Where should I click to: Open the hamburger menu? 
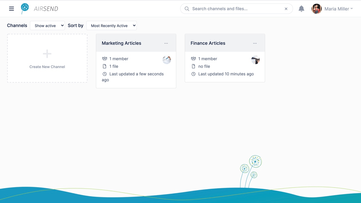(x=12, y=9)
